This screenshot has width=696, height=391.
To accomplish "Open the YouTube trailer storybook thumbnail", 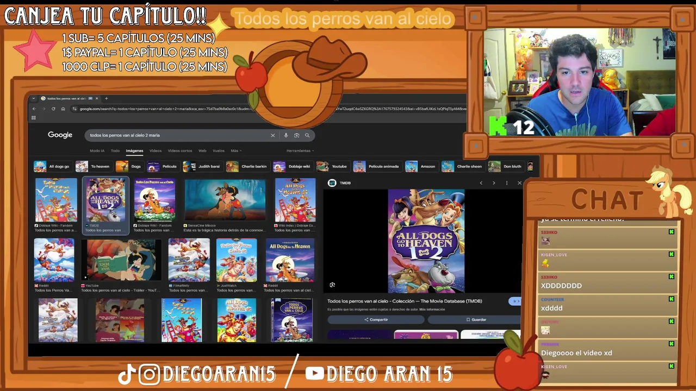I will [121, 260].
